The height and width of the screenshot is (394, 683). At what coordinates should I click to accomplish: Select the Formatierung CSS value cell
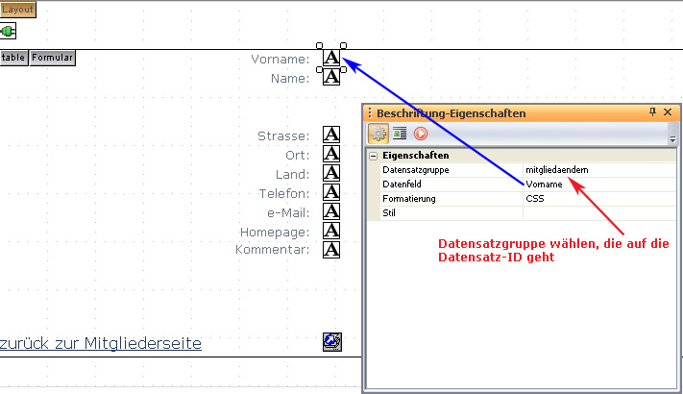pyautogui.click(x=598, y=199)
